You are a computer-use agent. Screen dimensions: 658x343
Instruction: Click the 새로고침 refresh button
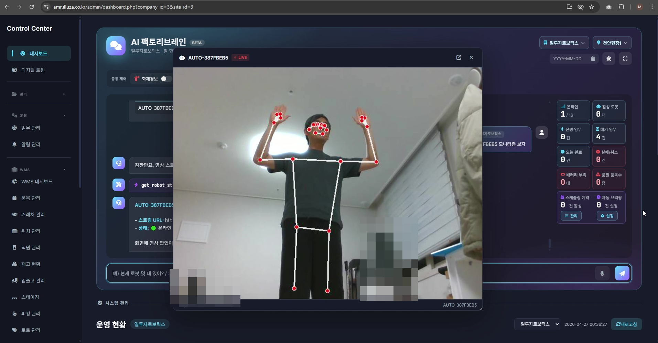point(627,324)
